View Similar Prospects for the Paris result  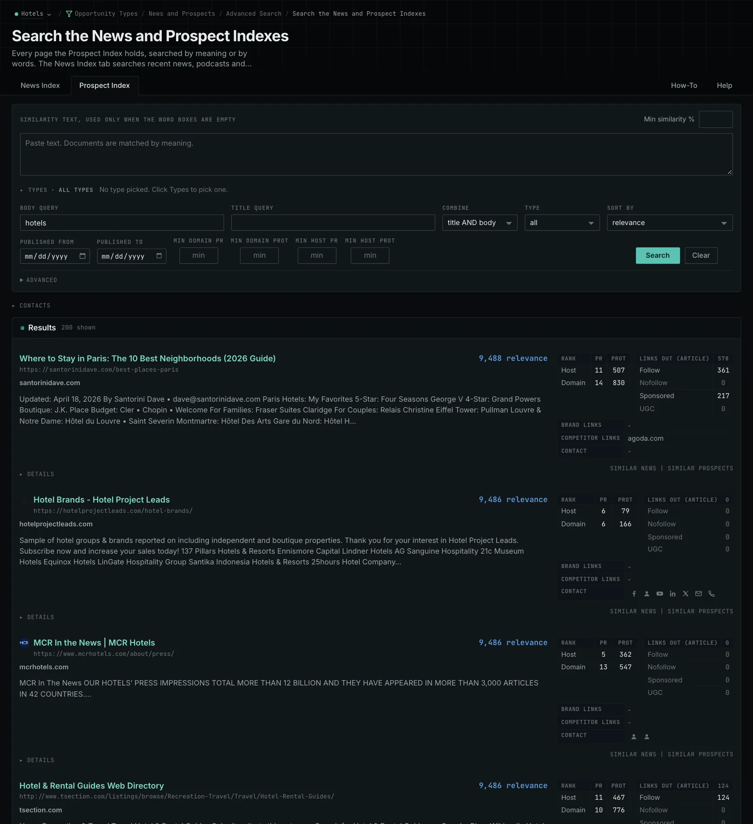pyautogui.click(x=701, y=468)
